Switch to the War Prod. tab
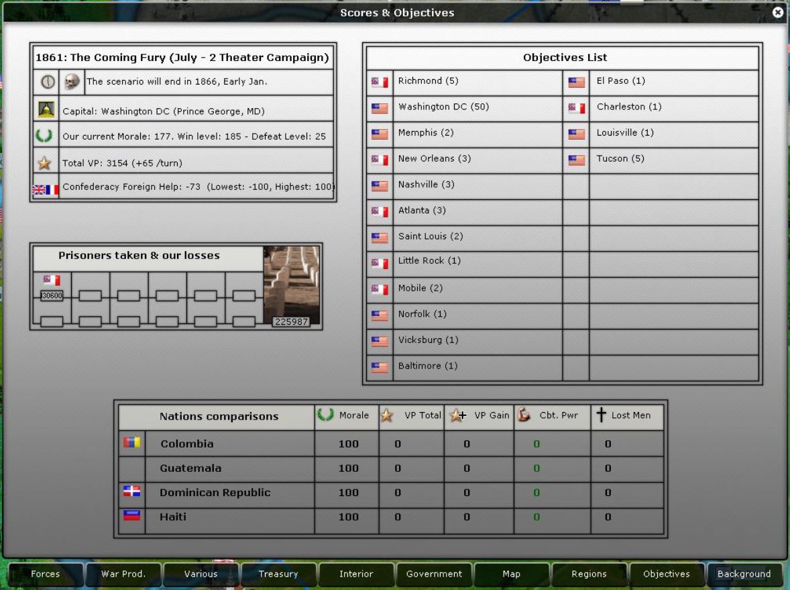The height and width of the screenshot is (590, 790). point(123,574)
